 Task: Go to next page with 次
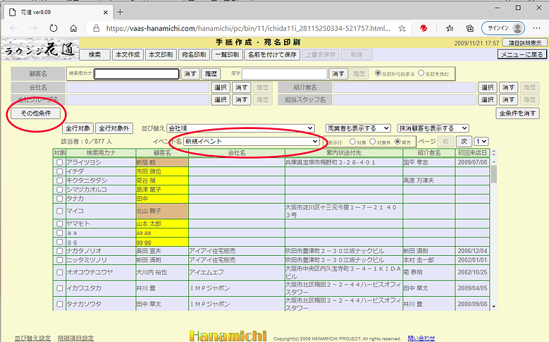(464, 141)
